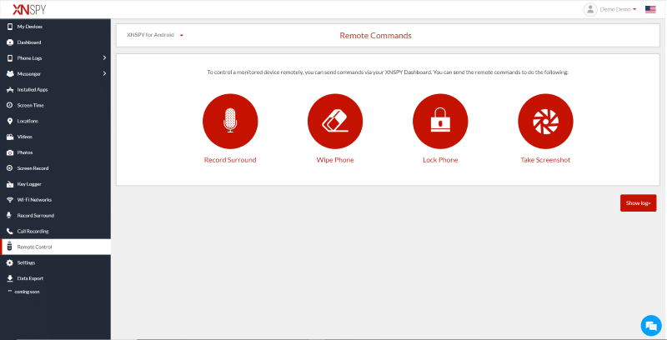Viewport: 667px width, 340px height.
Task: Click the Screen Time clock icon
Action: (10, 105)
